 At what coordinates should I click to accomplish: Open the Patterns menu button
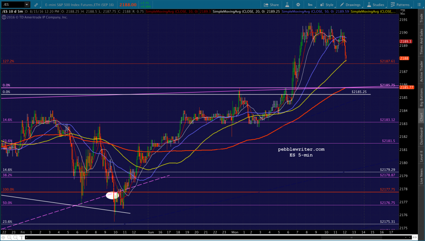click(x=400, y=5)
